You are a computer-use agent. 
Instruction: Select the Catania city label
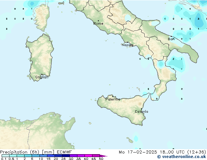pos(141,112)
